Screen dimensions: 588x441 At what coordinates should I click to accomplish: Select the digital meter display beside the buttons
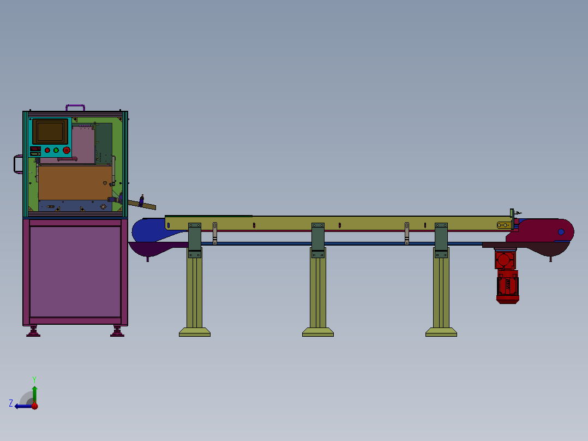point(35,151)
